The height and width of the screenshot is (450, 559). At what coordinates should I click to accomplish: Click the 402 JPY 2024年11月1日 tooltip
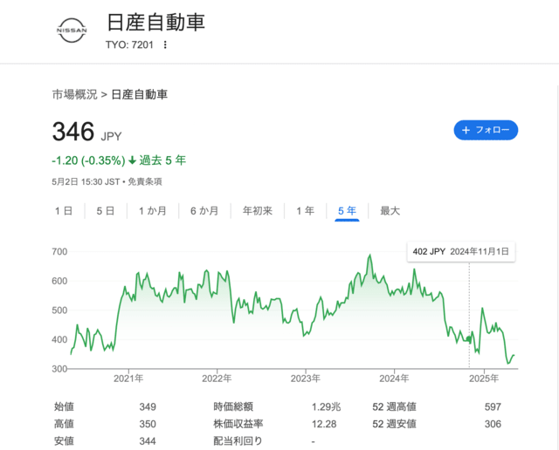[461, 252]
